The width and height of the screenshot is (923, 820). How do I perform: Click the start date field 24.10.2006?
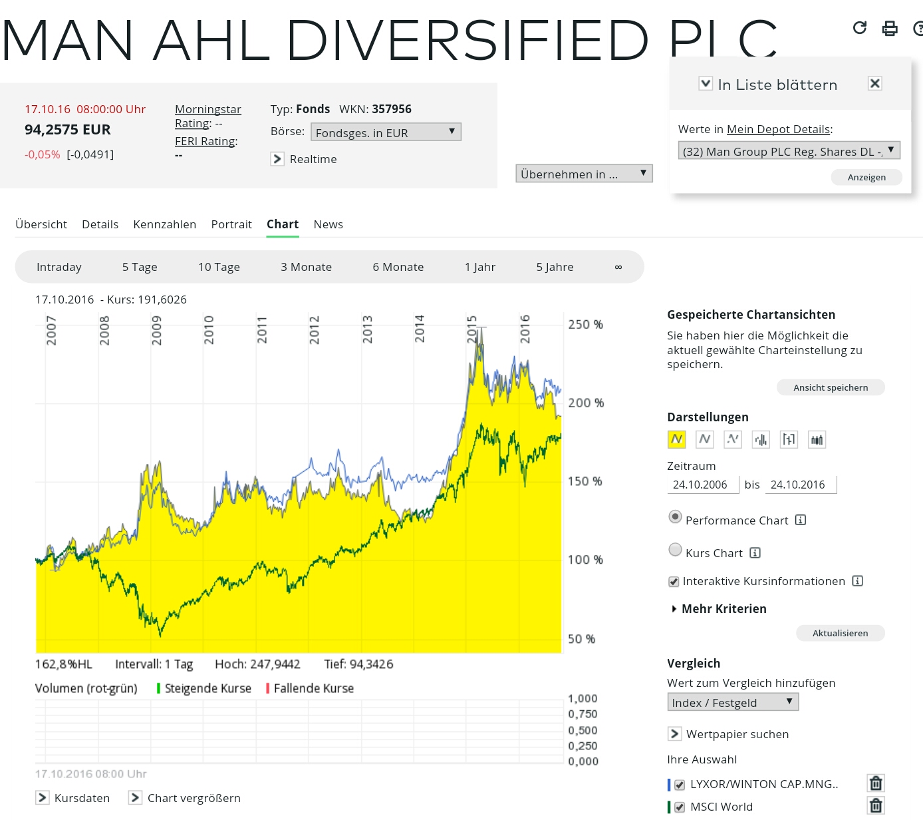point(703,485)
